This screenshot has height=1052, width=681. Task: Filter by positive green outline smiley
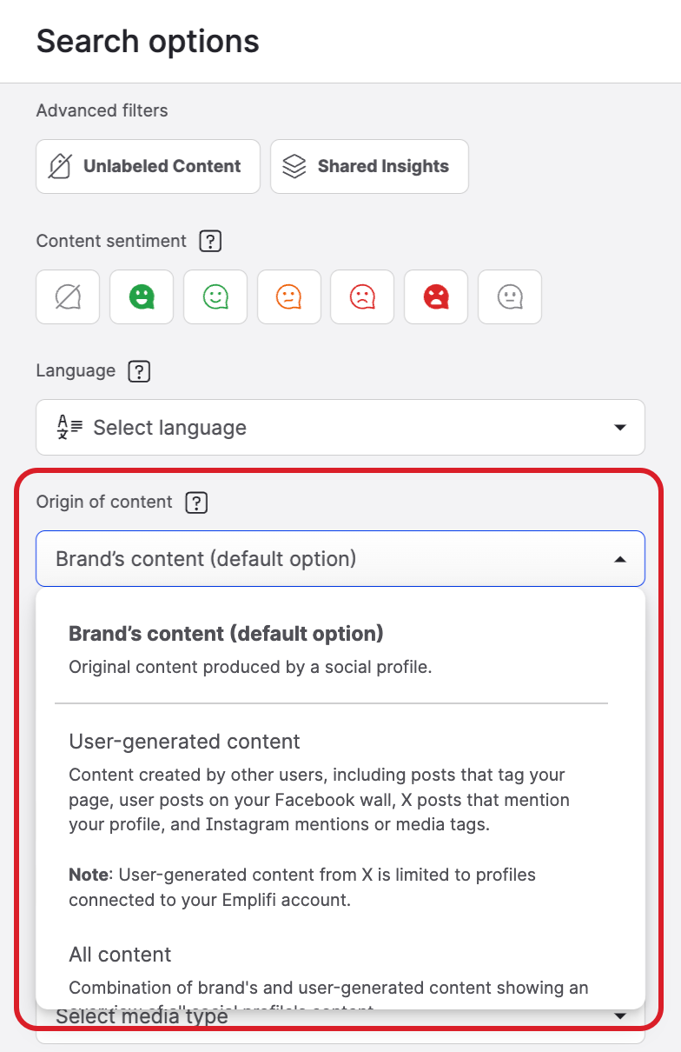pos(215,297)
